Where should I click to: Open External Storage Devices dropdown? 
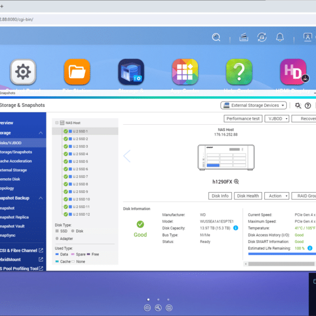[x=253, y=105]
